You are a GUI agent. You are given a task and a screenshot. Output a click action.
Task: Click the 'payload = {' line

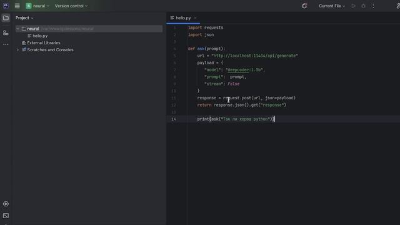coord(210,62)
